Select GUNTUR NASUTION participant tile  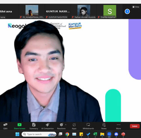pyautogui.click(x=58, y=11)
